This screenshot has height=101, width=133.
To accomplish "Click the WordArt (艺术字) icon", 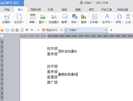I will click(107, 16).
